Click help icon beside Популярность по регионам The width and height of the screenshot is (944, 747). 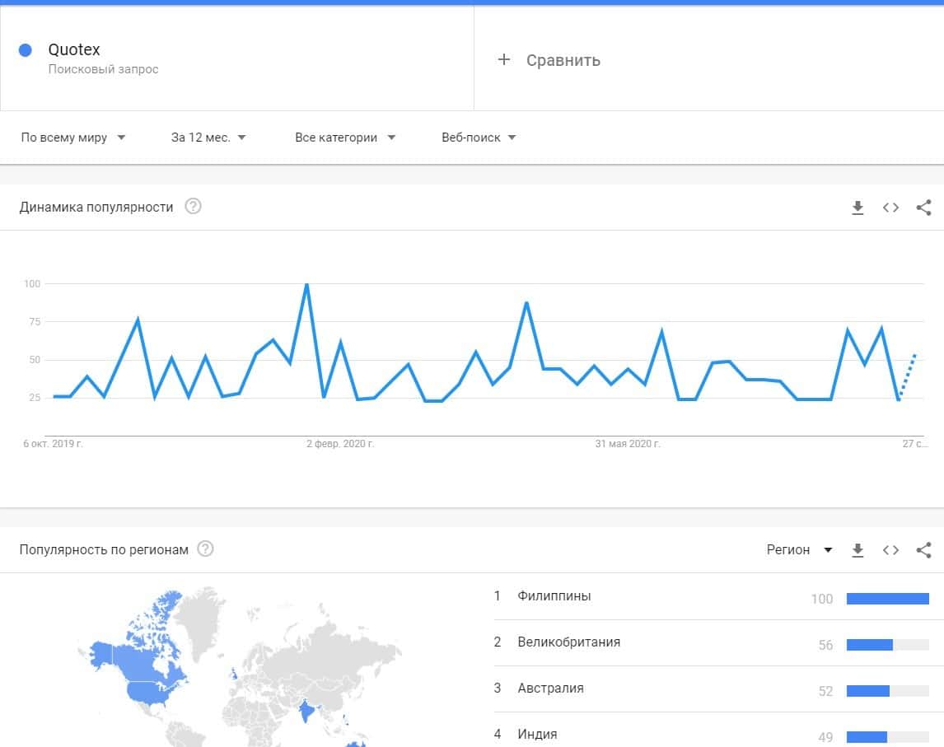tap(206, 549)
